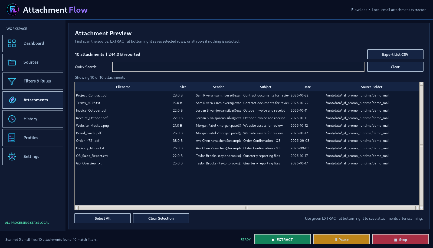
Task: Open the Dashboard workspace page
Action: [x=33, y=43]
